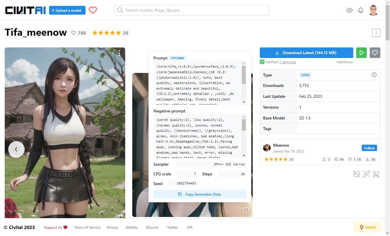Click the Meenow likes count 1.1K
Image resolution: width=390 pixels, height=236 pixels.
click(x=355, y=160)
